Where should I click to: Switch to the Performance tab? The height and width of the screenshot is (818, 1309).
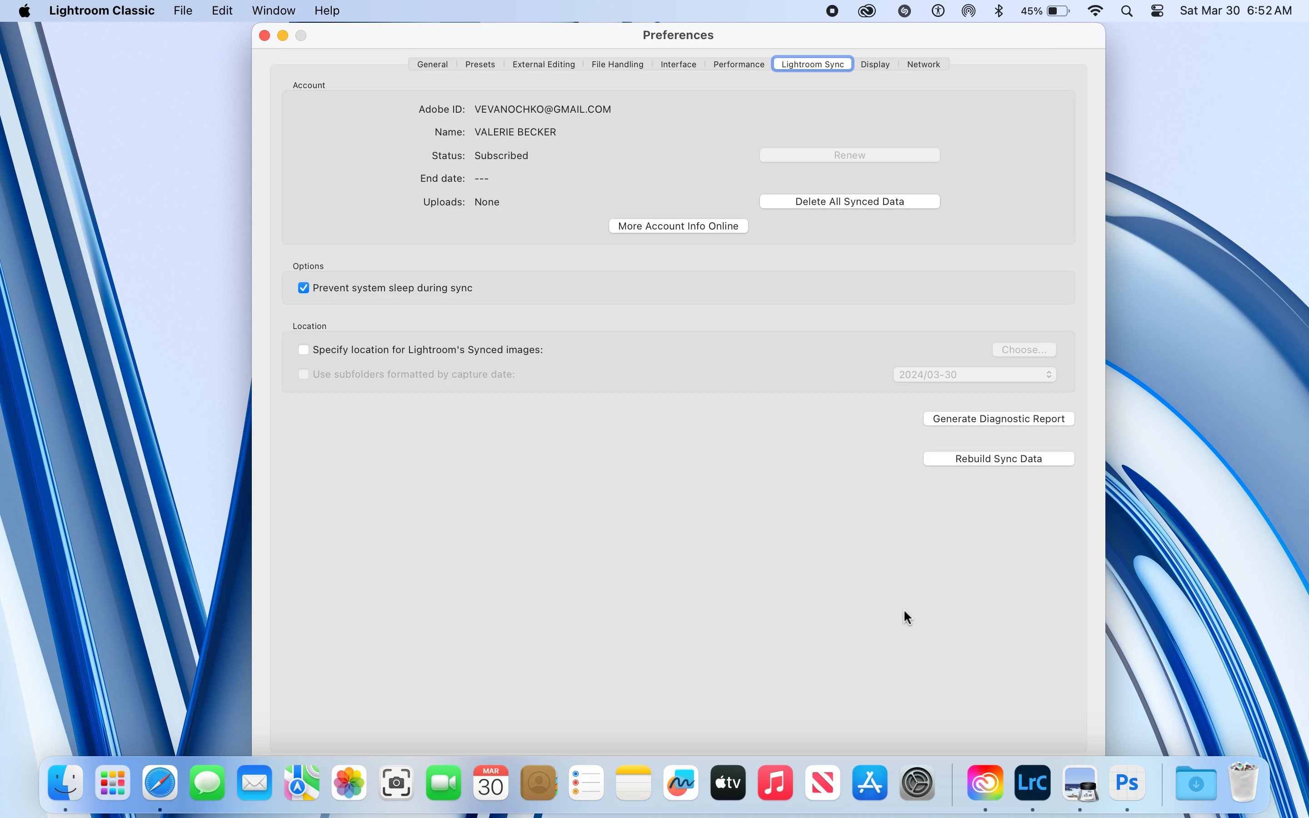click(x=738, y=65)
